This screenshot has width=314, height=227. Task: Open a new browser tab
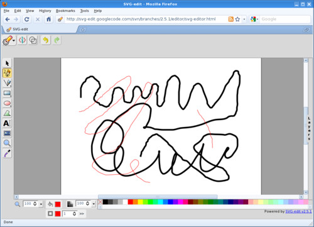pos(83,30)
